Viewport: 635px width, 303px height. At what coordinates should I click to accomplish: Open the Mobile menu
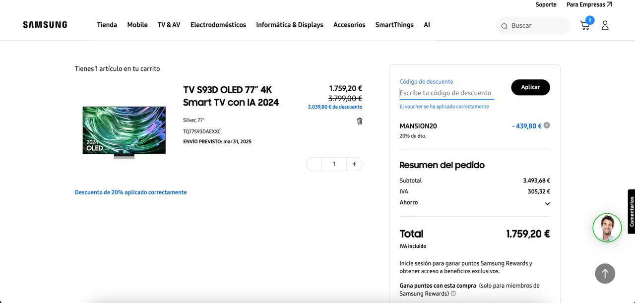pyautogui.click(x=137, y=25)
